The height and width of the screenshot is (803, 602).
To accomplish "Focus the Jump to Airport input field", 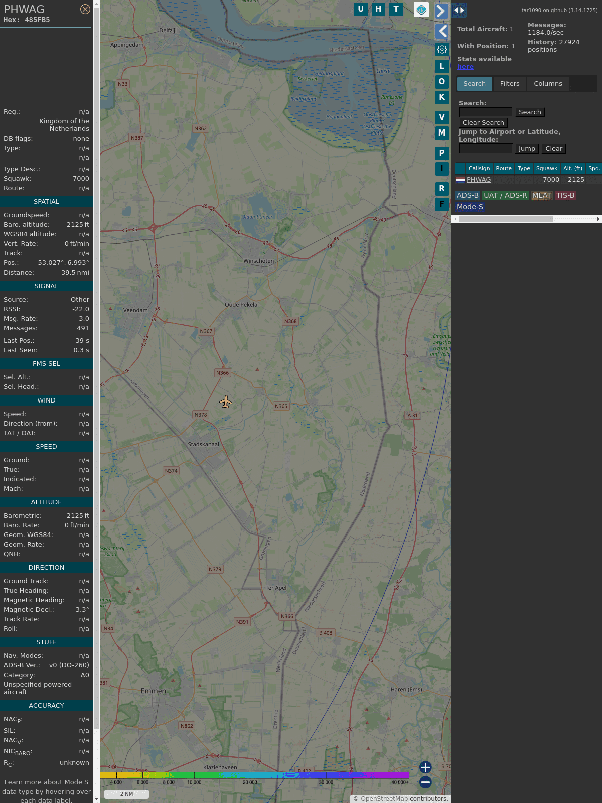I will [485, 149].
